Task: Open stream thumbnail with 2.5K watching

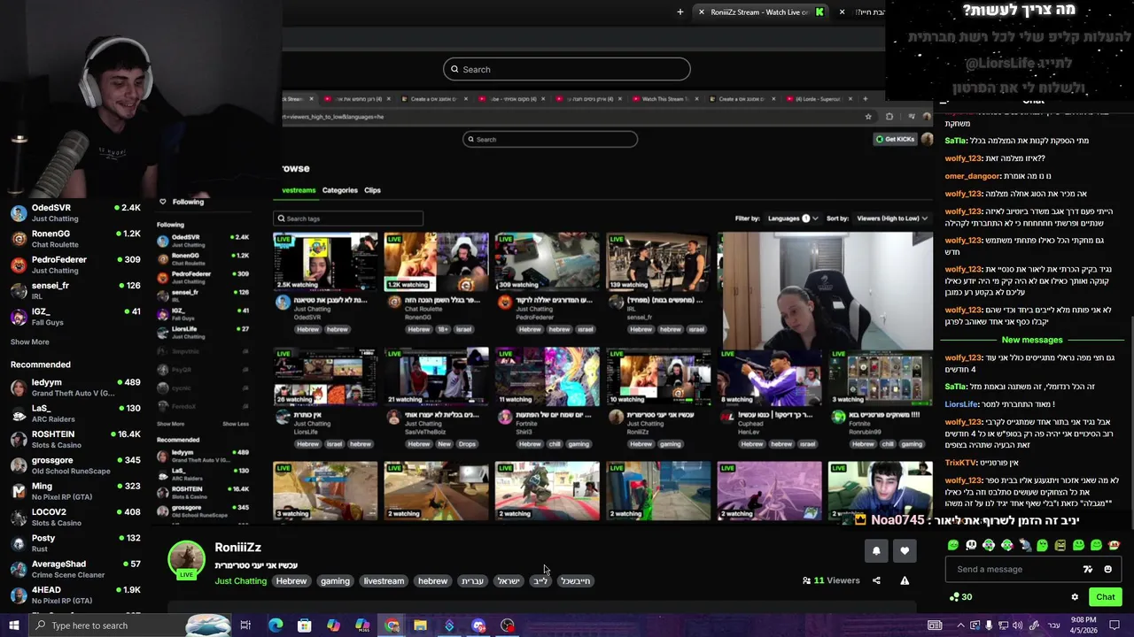Action: (325, 262)
